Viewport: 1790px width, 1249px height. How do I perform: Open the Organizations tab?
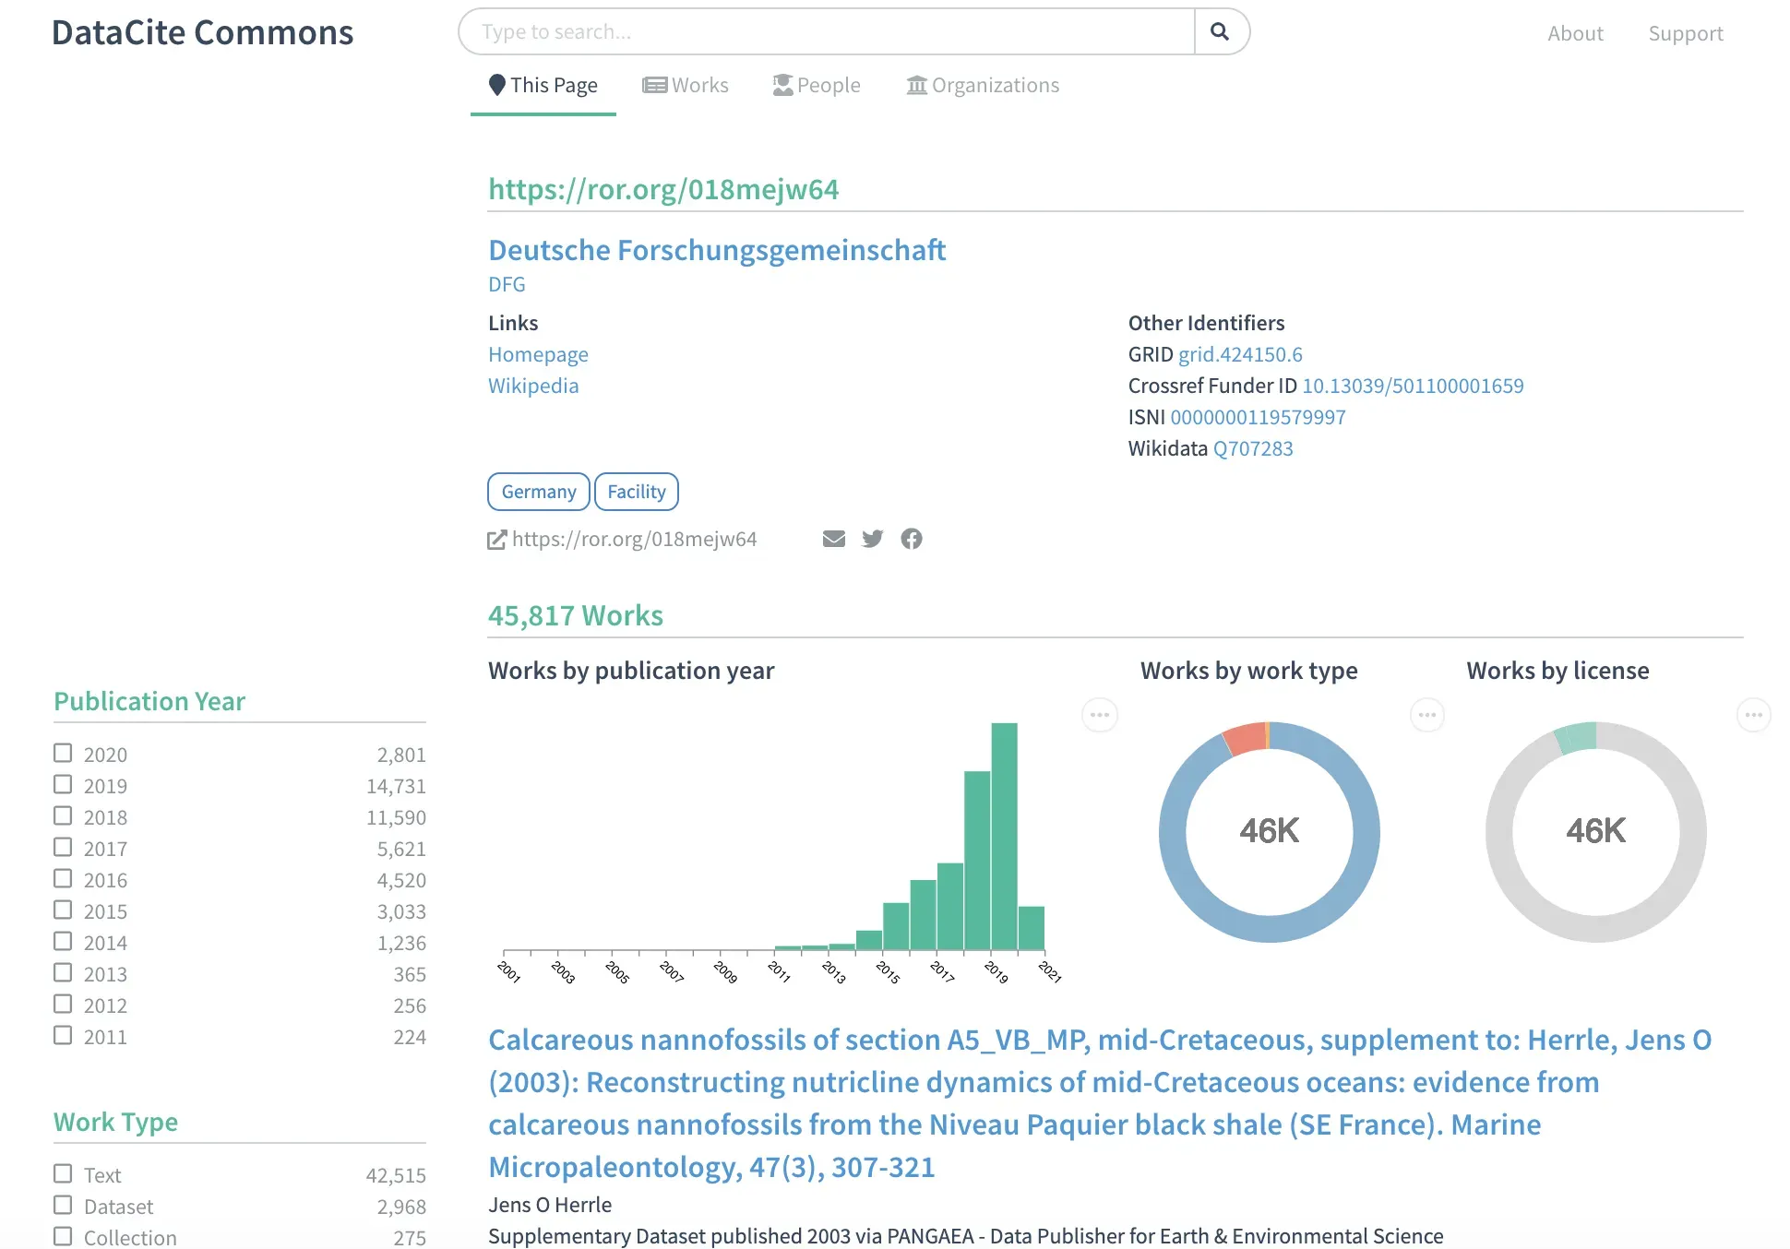click(x=983, y=86)
